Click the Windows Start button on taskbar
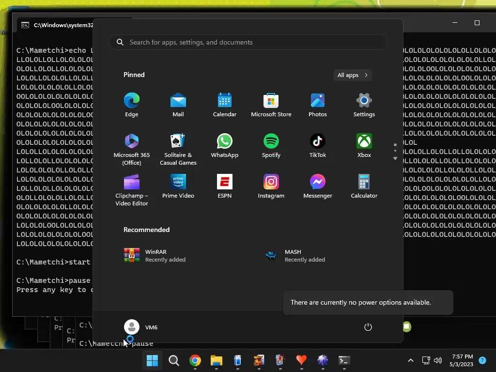The height and width of the screenshot is (372, 496). point(152,360)
